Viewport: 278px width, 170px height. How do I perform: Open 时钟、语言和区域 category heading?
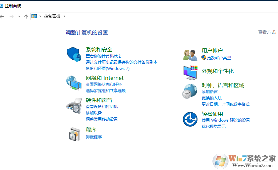click(x=223, y=85)
